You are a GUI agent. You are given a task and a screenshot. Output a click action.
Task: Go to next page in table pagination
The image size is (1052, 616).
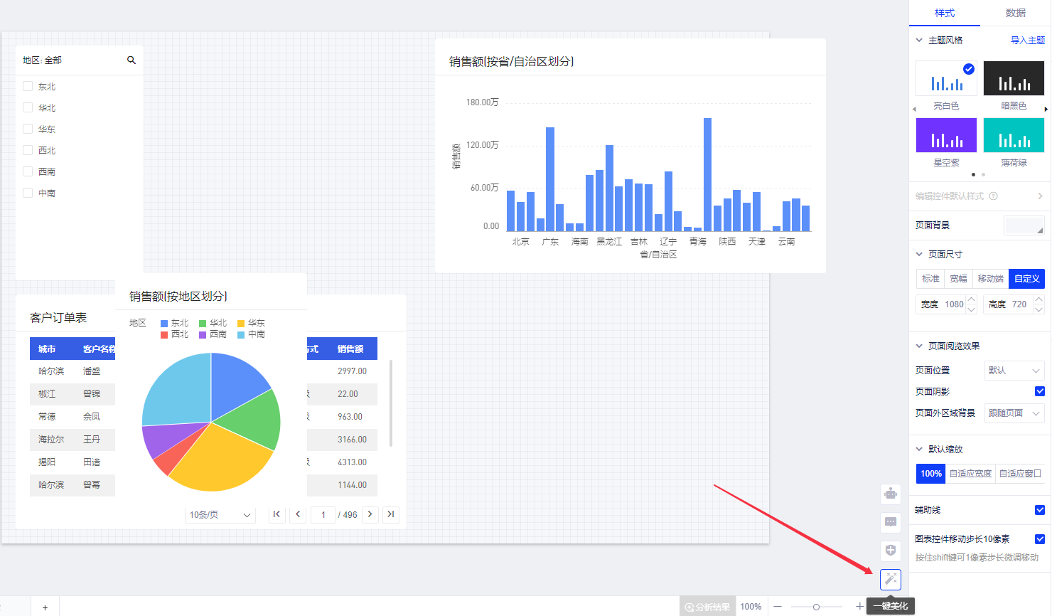click(370, 514)
